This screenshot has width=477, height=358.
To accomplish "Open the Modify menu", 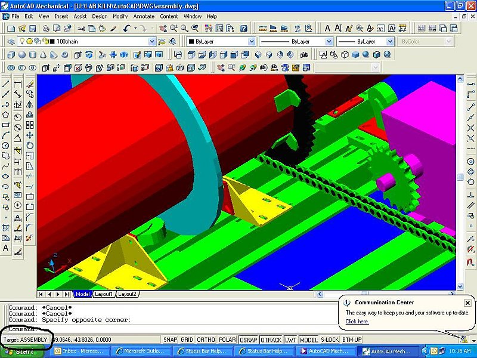I will click(120, 16).
